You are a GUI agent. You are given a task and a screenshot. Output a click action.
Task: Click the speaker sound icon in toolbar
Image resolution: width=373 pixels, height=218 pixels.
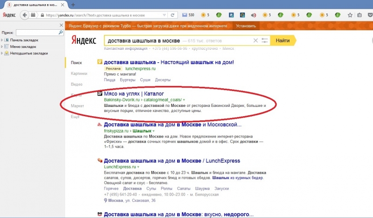pos(254,15)
